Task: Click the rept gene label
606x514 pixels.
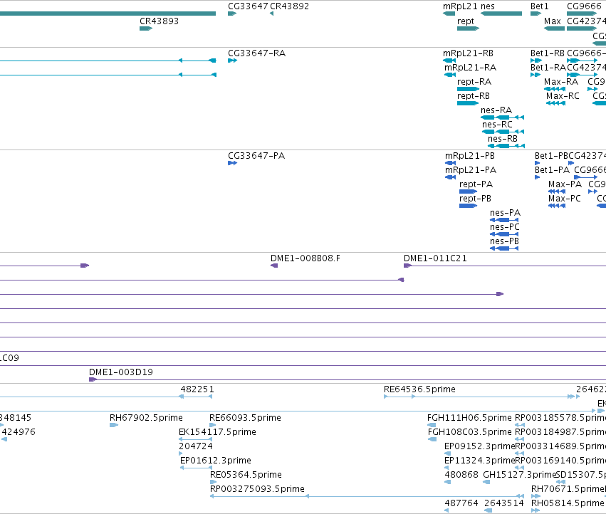Action: click(465, 21)
